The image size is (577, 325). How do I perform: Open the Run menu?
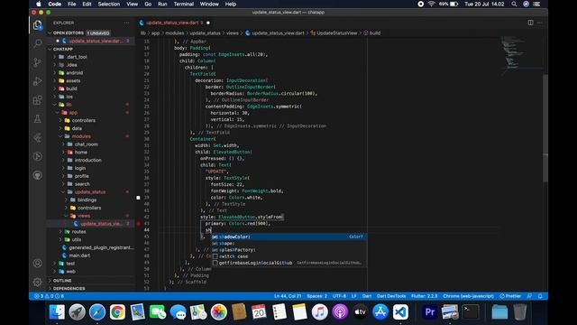click(x=162, y=4)
